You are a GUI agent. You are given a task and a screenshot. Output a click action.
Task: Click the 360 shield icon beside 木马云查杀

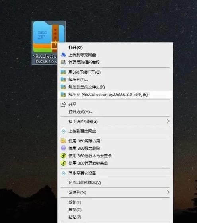[x=63, y=156]
